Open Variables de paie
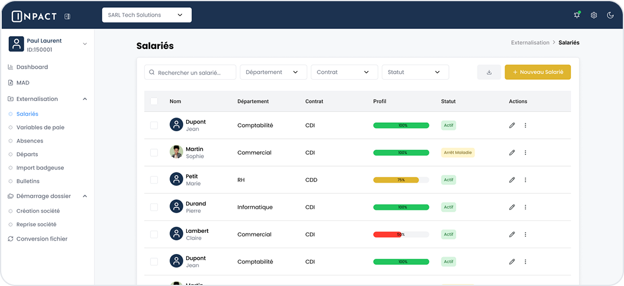624x286 pixels. pyautogui.click(x=40, y=128)
